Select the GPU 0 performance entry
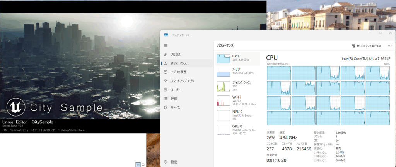The width and height of the screenshot is (396, 167). (x=237, y=130)
